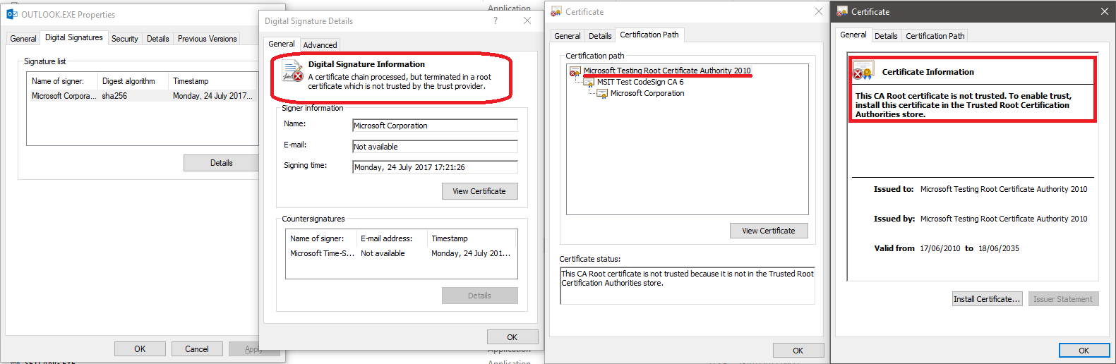
Task: Select the Microsoft Time-S... countersignature row
Action: pyautogui.click(x=401, y=253)
